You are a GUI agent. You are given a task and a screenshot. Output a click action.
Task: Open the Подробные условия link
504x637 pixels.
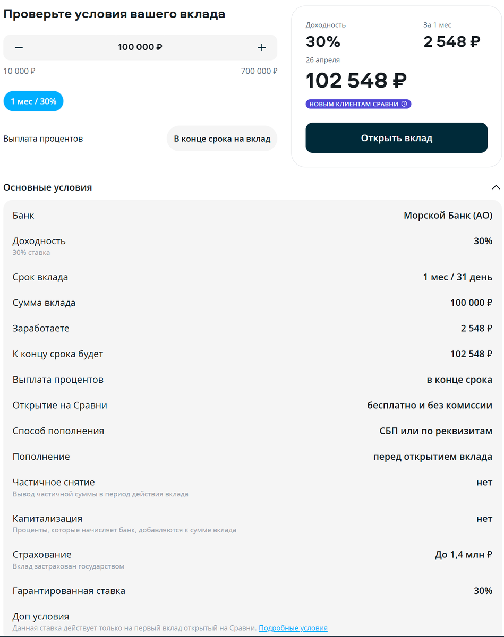click(x=293, y=628)
